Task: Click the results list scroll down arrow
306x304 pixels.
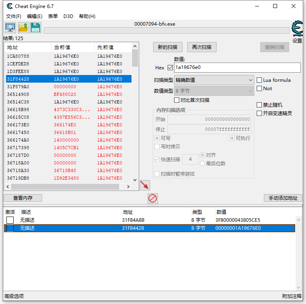Action: pyautogui.click(x=135, y=180)
